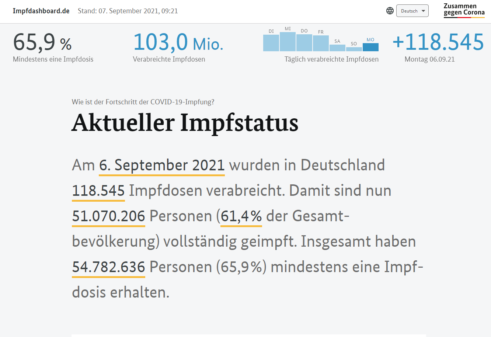
Task: Click the underlined 118.545 doses figure
Action: click(x=98, y=191)
